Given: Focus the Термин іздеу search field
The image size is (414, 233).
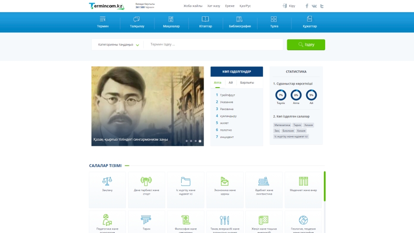Looking at the screenshot, I should coord(213,44).
